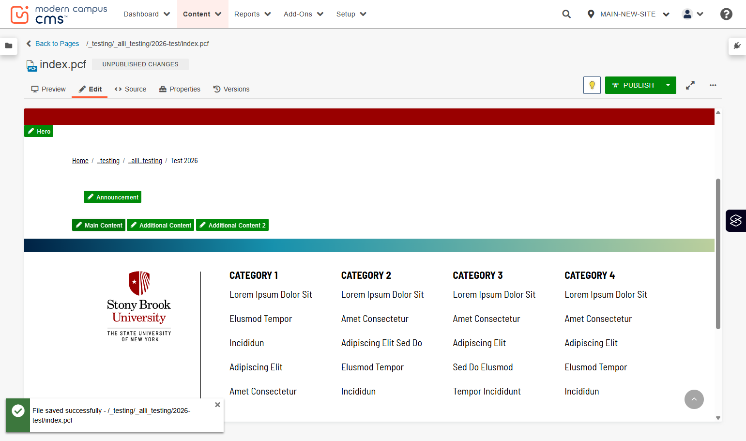
Task: Open the user account dropdown
Action: (693, 14)
